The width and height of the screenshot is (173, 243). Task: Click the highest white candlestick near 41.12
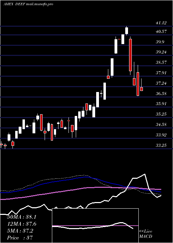point(127,31)
